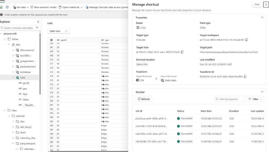Copy the Target workspace ID
The image size is (269, 152).
coord(246,40)
